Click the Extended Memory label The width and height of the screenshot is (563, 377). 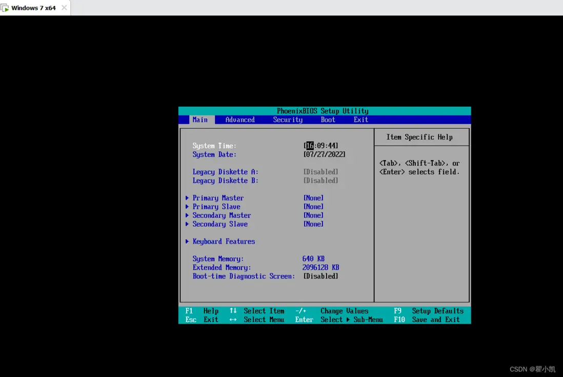222,268
